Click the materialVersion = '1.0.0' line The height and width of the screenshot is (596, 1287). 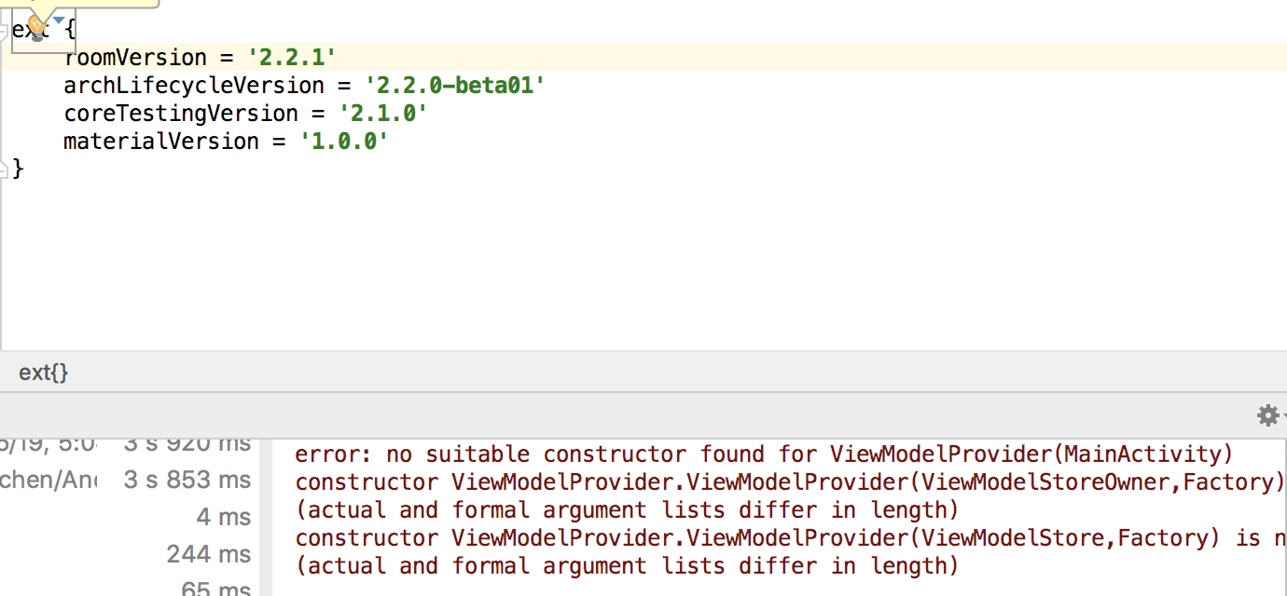pyautogui.click(x=224, y=141)
